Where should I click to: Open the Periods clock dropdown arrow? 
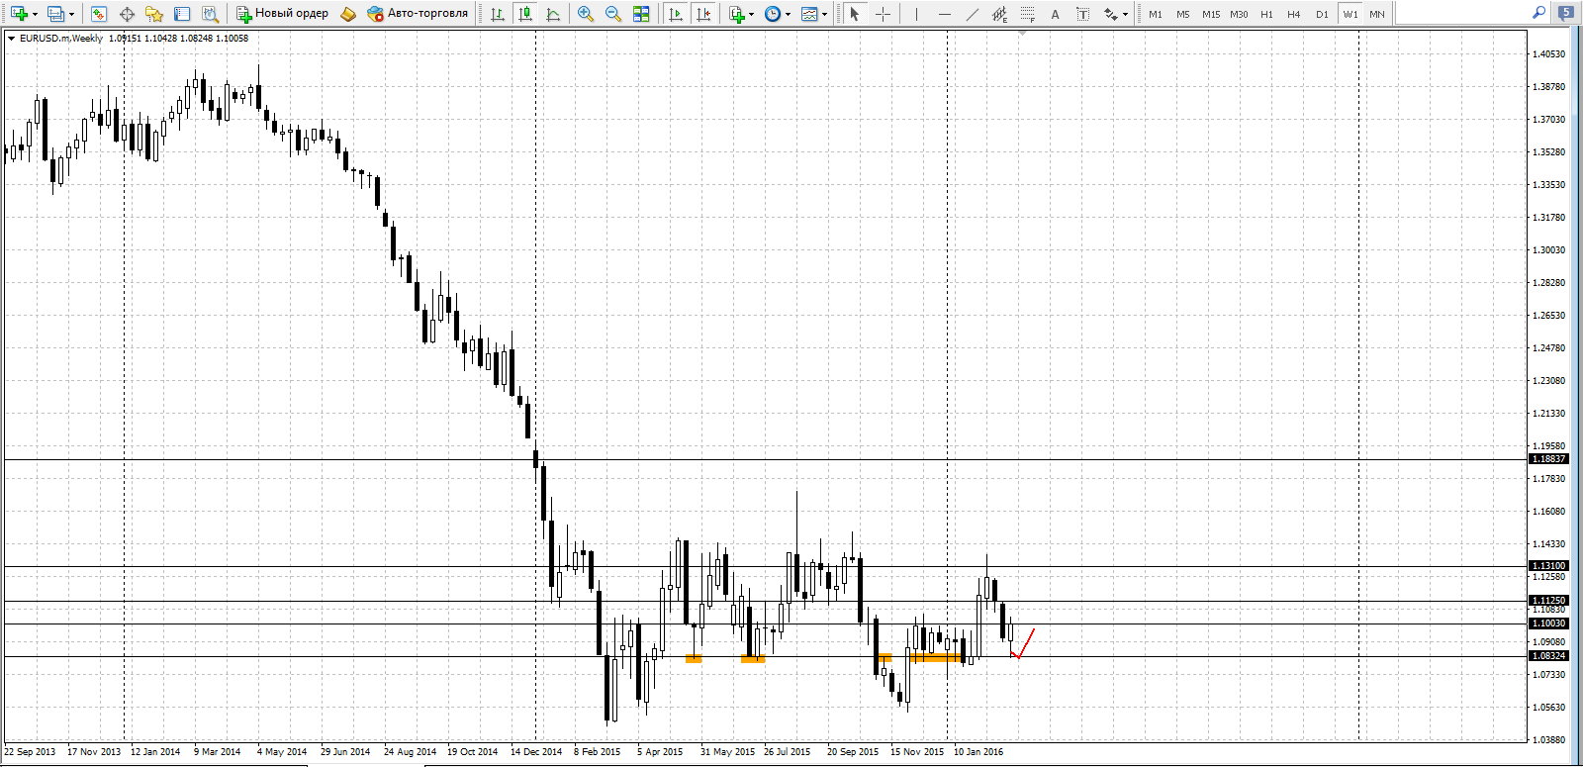tap(789, 14)
